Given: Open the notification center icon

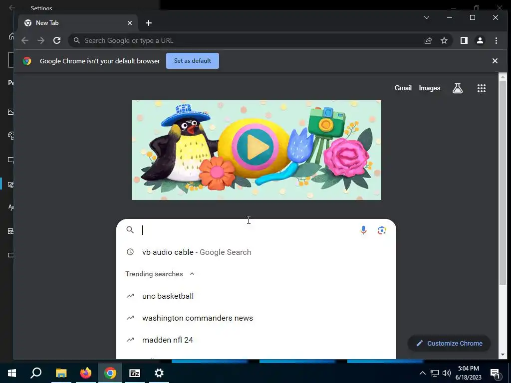Looking at the screenshot, I should click(x=495, y=374).
